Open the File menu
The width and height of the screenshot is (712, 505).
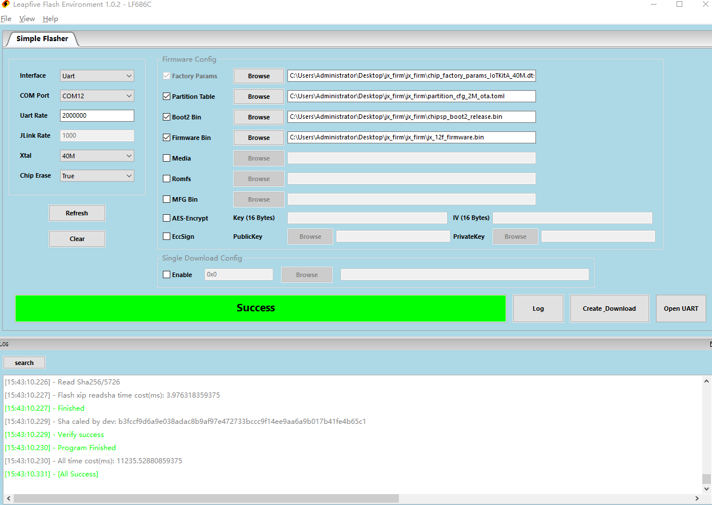pos(6,19)
